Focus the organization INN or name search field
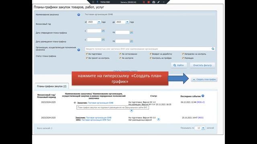This screenshot has height=144, width=257. pos(148,49)
